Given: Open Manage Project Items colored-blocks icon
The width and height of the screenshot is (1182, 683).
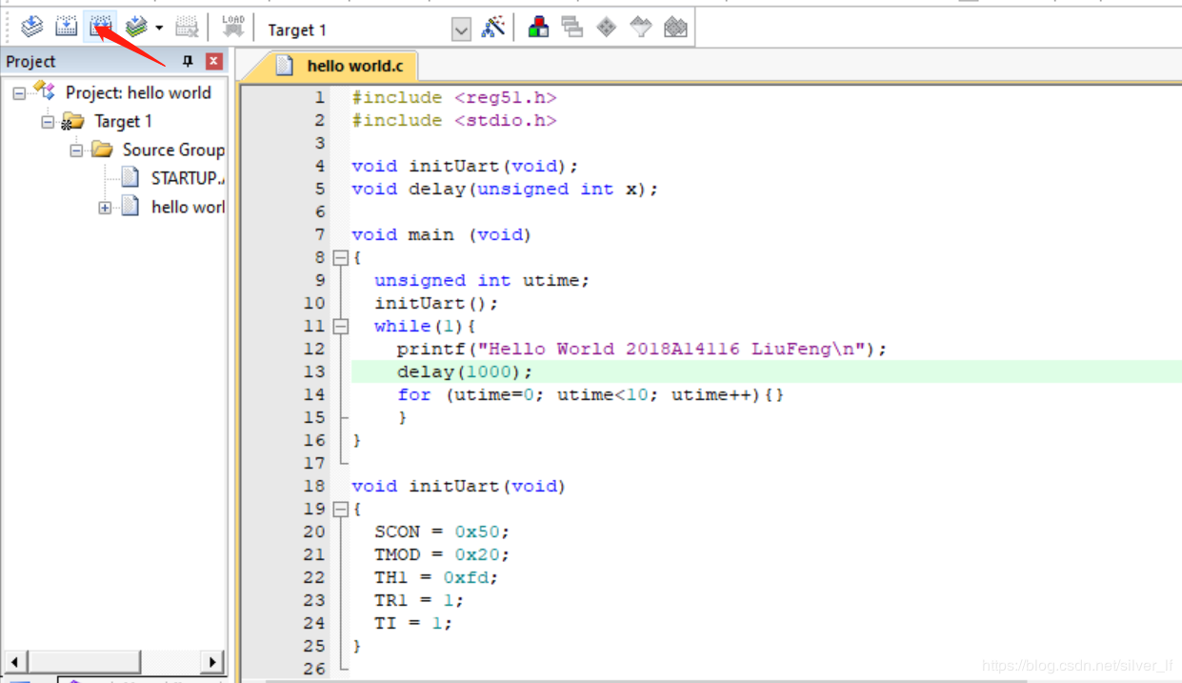Looking at the screenshot, I should coord(538,27).
